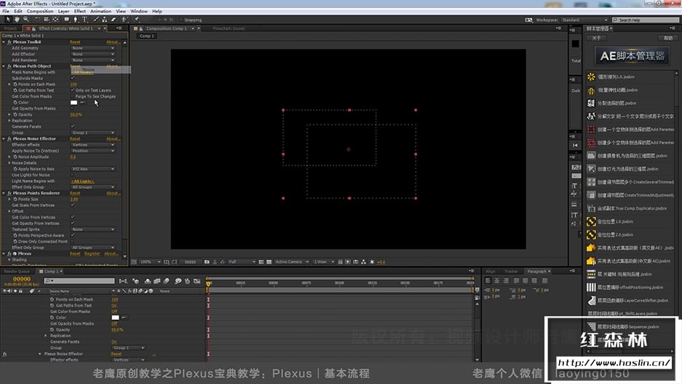Click Region of Interest icon
This screenshot has height=384, width=682.
(x=261, y=262)
